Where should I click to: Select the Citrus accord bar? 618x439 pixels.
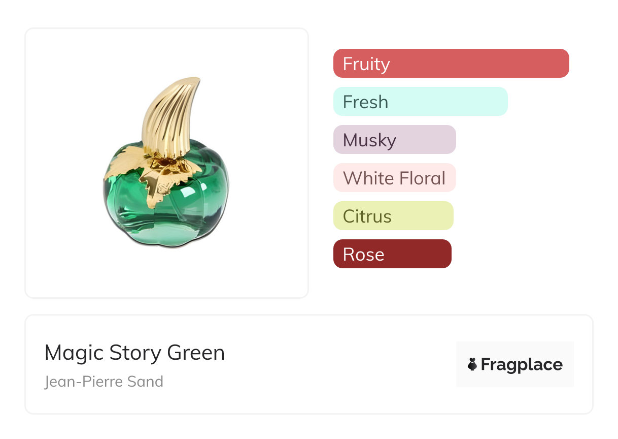point(393,216)
